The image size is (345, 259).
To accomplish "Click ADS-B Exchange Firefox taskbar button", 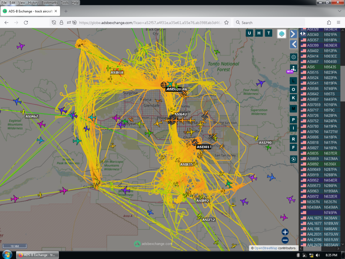I will coord(37,255).
